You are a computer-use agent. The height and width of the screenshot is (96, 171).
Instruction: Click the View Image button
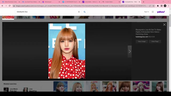click(142, 42)
